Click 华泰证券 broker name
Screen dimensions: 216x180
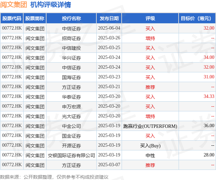click(71, 97)
